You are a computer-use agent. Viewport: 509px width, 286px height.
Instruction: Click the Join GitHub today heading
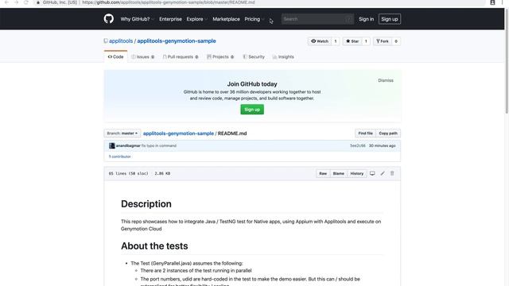(x=252, y=84)
